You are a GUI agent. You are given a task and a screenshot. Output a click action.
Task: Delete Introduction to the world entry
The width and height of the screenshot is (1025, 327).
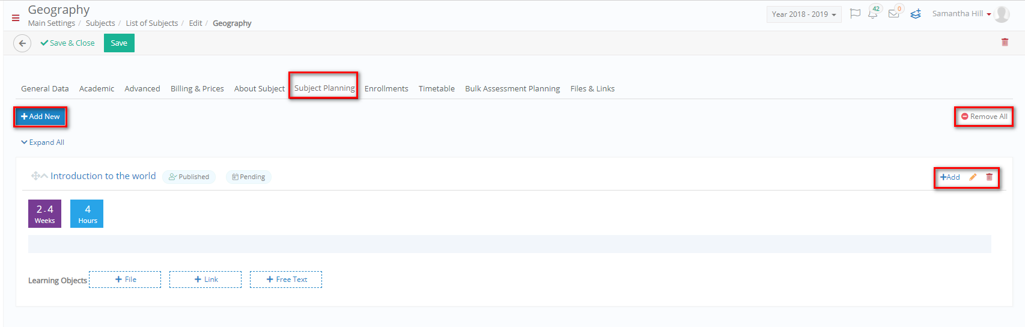point(989,177)
